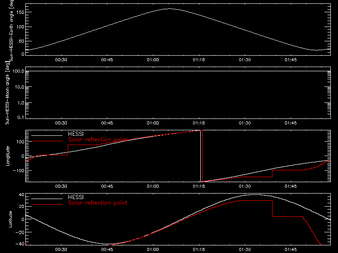This screenshot has height=253, width=338.
Task: Click 01:00 under the Earth angle plot
Action: pyautogui.click(x=153, y=60)
